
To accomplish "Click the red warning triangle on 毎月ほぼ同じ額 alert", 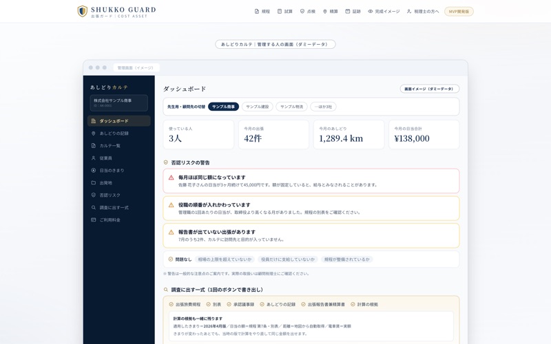I will 171,178.
